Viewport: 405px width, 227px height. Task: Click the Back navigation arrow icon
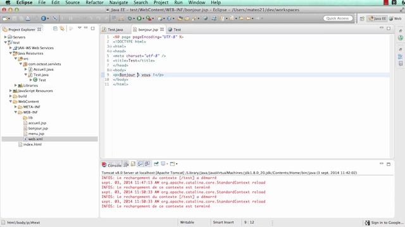tap(249, 18)
